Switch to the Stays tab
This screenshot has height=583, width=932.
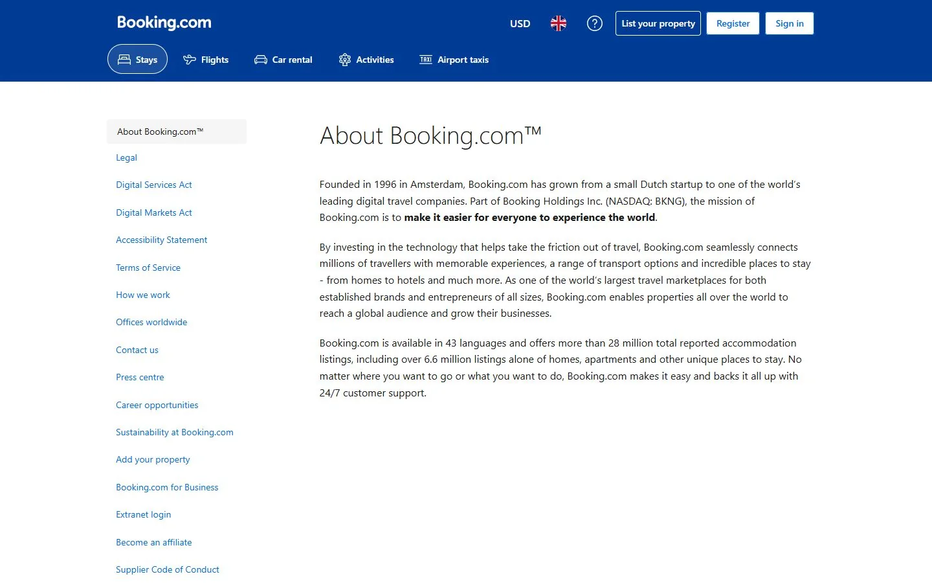click(137, 59)
